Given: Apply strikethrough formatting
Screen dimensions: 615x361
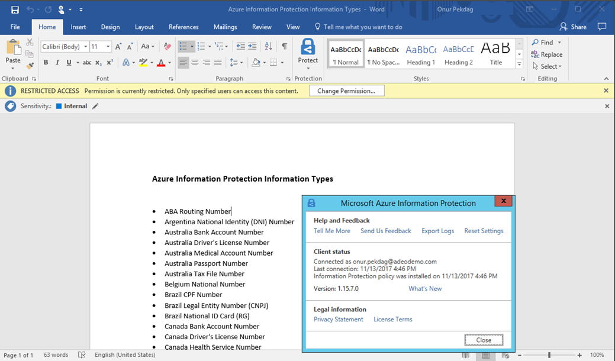Looking at the screenshot, I should pyautogui.click(x=87, y=63).
